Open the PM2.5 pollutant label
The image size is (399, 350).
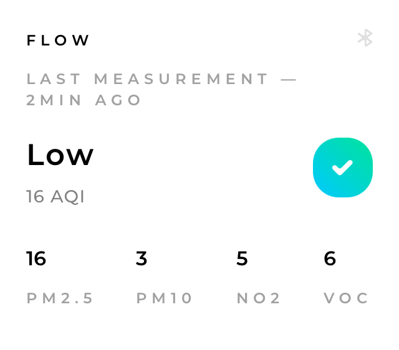(x=60, y=298)
